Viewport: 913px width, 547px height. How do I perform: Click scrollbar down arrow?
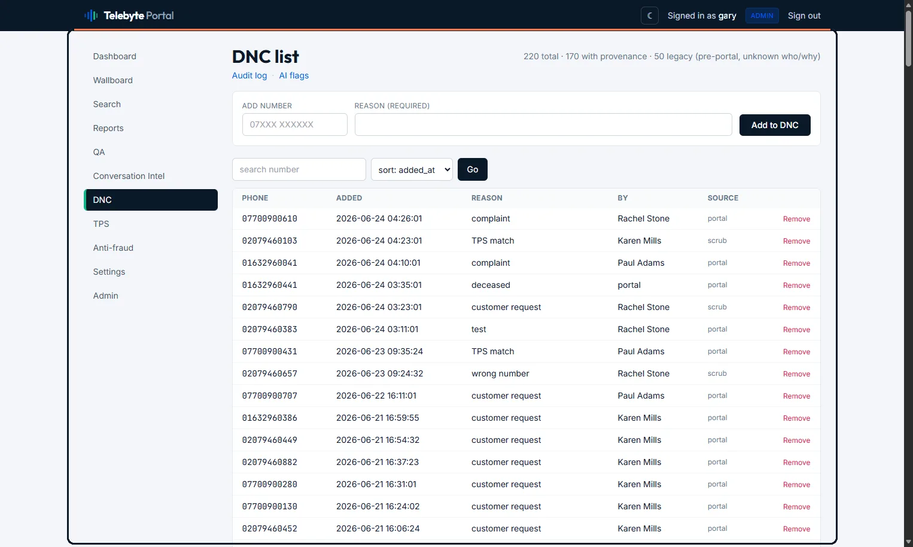pyautogui.click(x=908, y=542)
